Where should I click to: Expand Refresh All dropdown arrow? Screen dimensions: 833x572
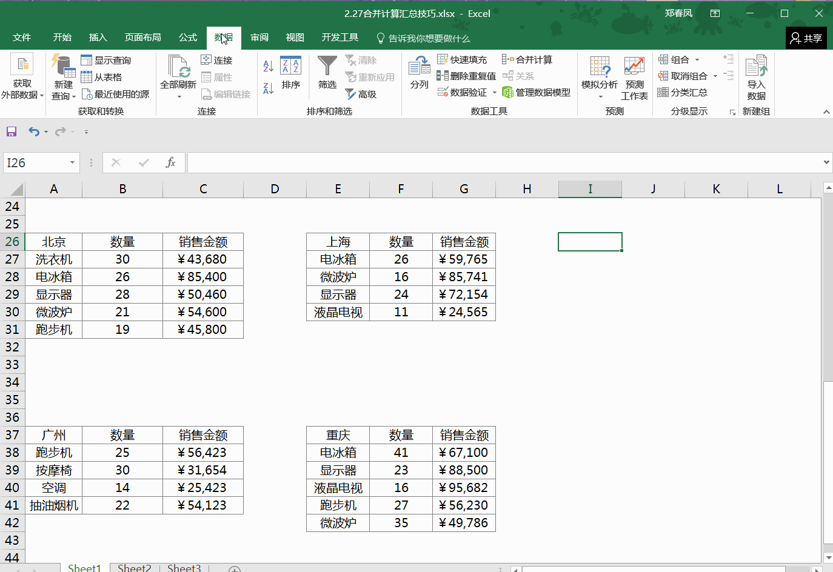tap(179, 97)
